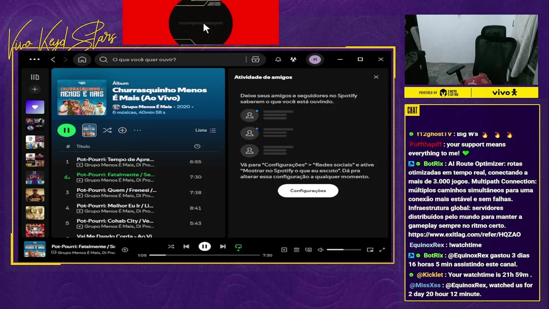
Task: Toggle repeat mode (green)
Action: (x=238, y=247)
